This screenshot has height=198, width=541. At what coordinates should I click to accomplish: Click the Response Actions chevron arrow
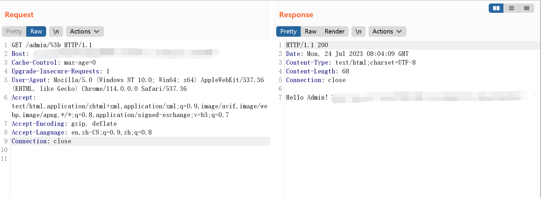(x=399, y=31)
